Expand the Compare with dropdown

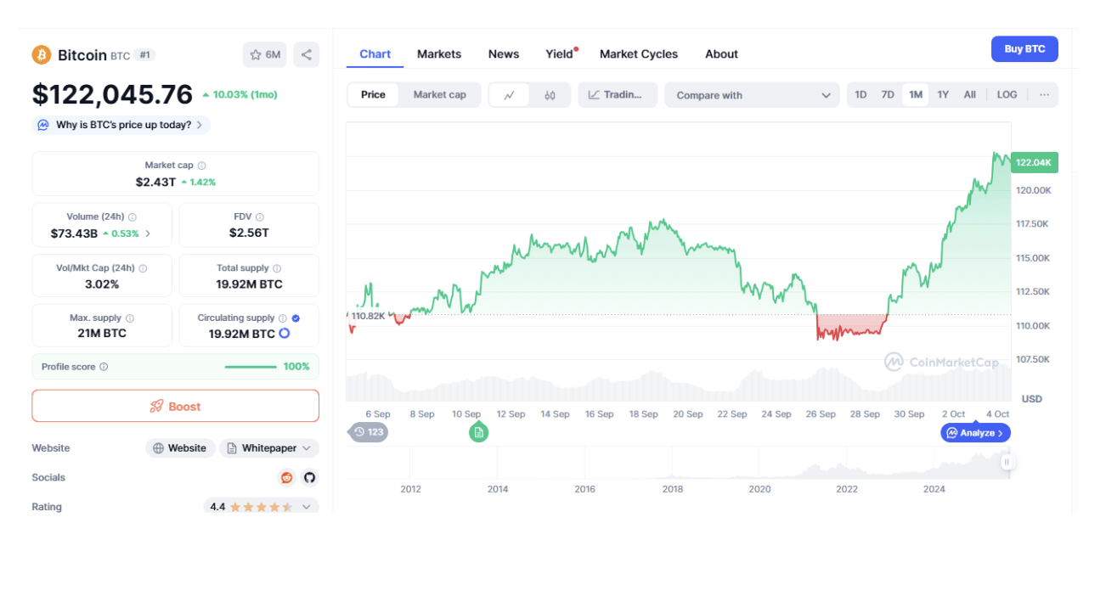click(x=753, y=95)
